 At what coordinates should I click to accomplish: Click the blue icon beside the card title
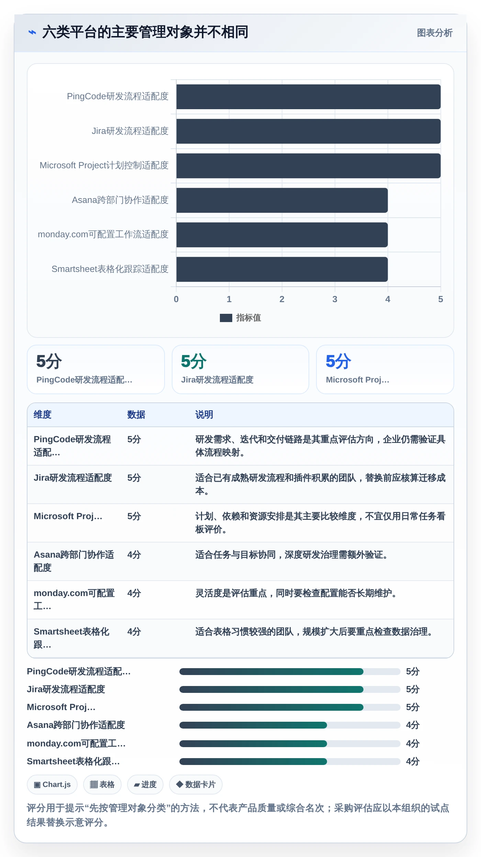[32, 32]
